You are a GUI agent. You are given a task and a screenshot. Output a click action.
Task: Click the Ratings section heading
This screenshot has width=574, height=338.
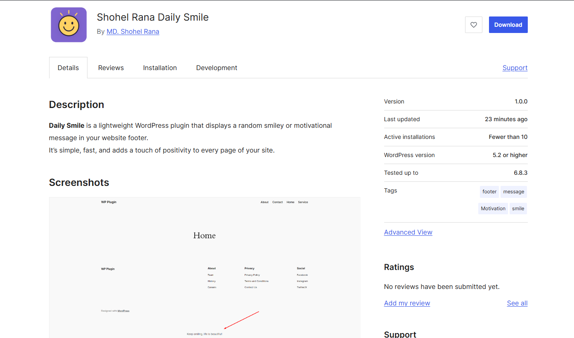pos(399,268)
